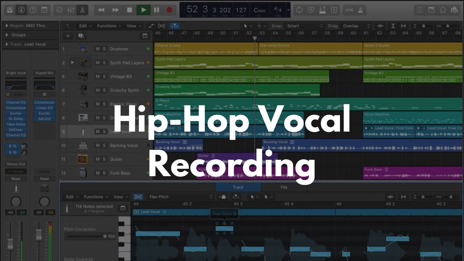The height and width of the screenshot is (261, 464).
Task: Select the toolbox scissors icon in the toolbar
Action: [82, 10]
